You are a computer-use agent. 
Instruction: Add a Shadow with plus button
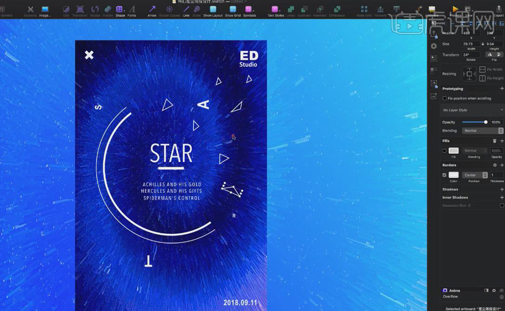pyautogui.click(x=502, y=189)
